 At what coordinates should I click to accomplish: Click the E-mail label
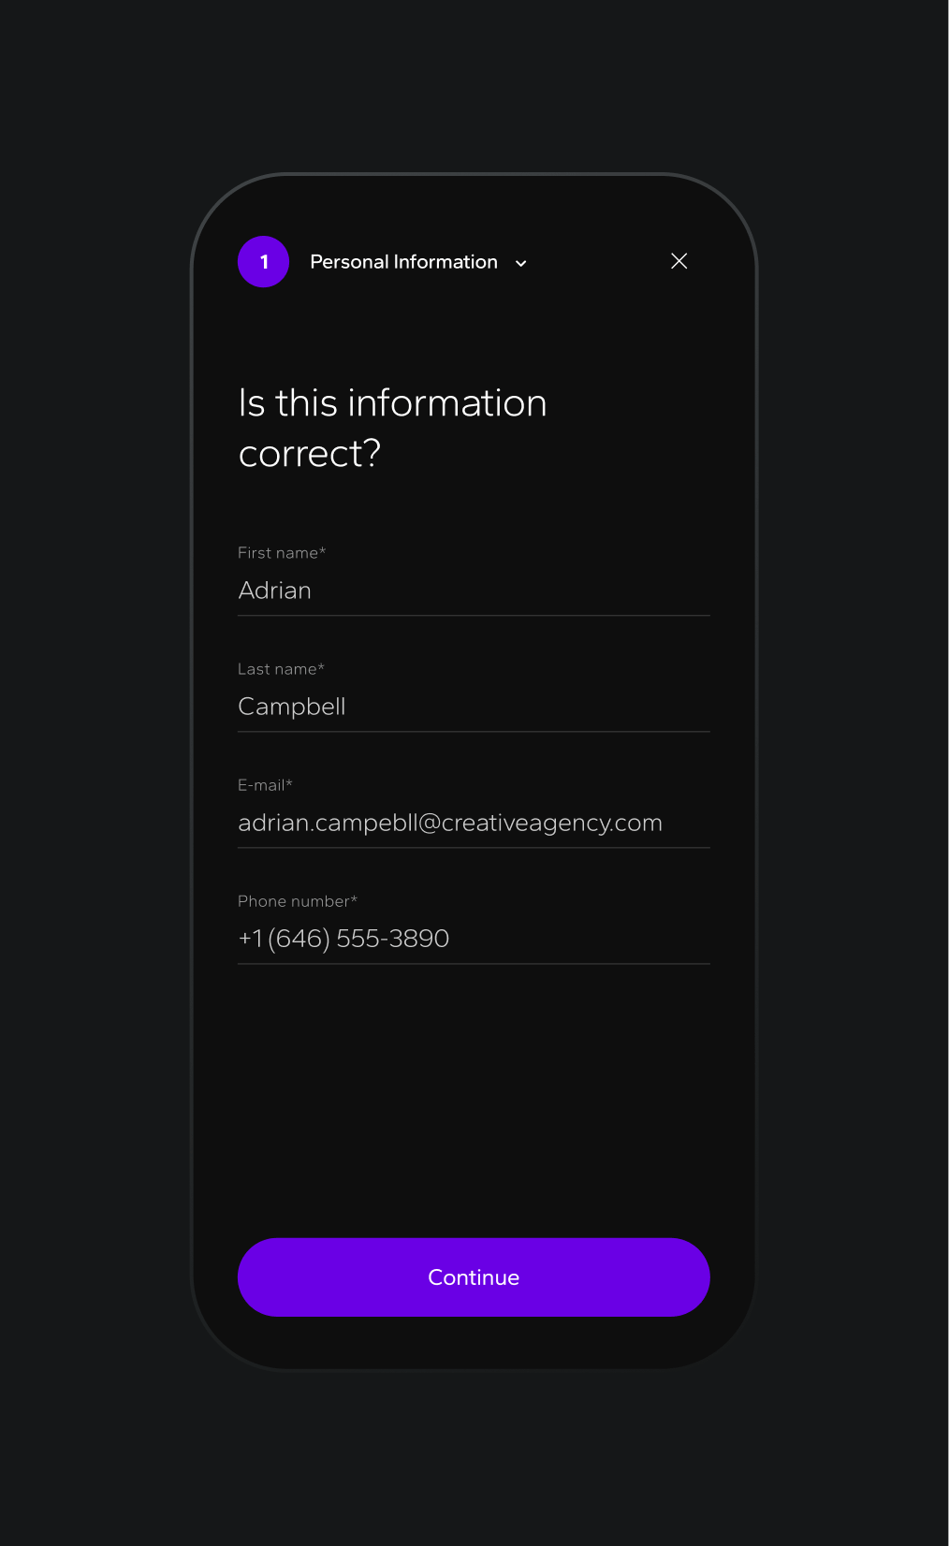(x=260, y=785)
